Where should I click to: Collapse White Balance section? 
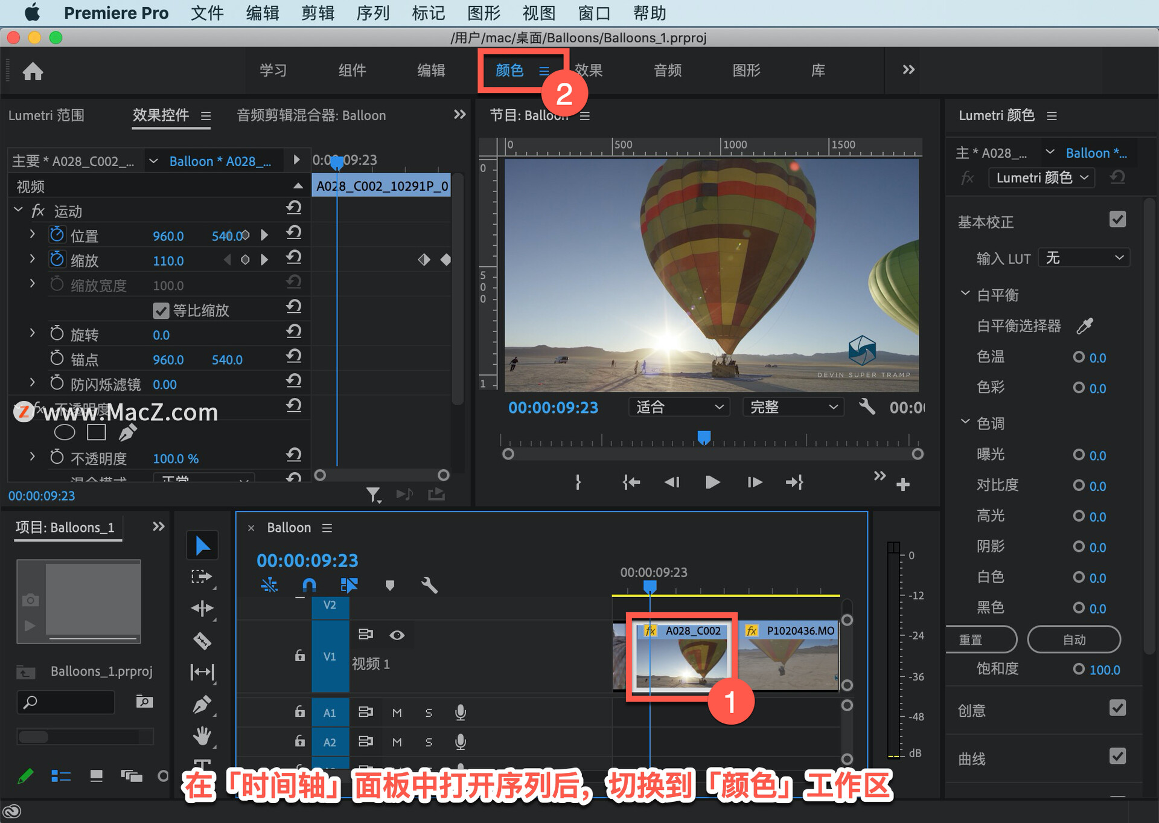[x=965, y=293]
